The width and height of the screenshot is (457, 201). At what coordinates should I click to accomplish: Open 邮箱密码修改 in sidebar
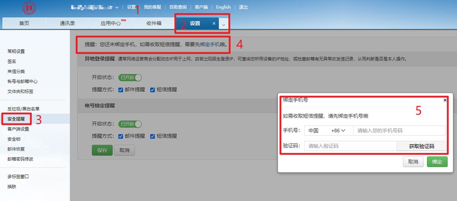[20, 159]
